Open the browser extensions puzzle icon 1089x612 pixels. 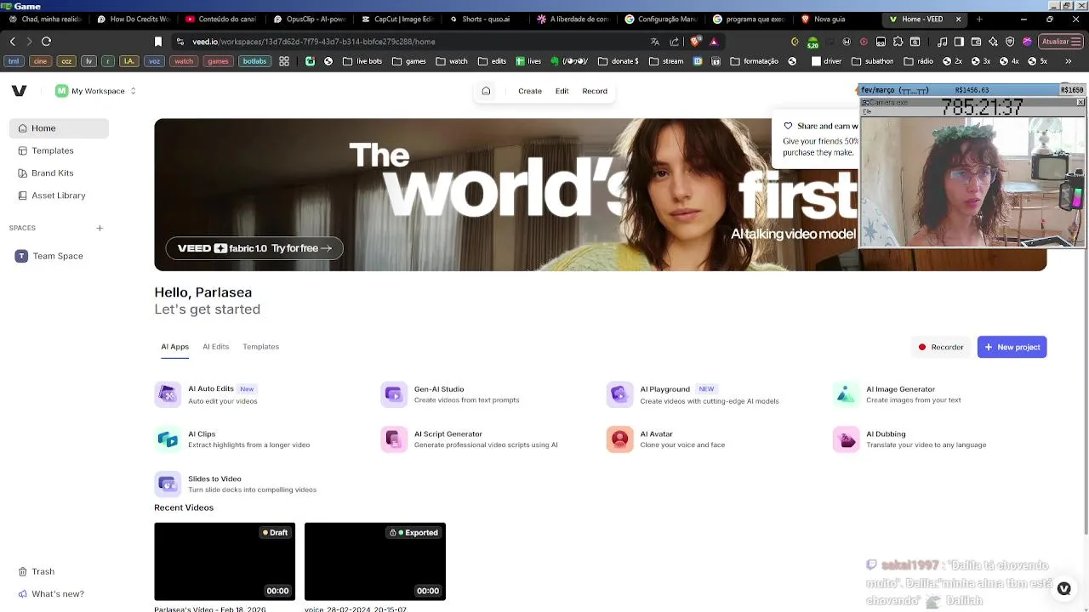click(x=898, y=42)
